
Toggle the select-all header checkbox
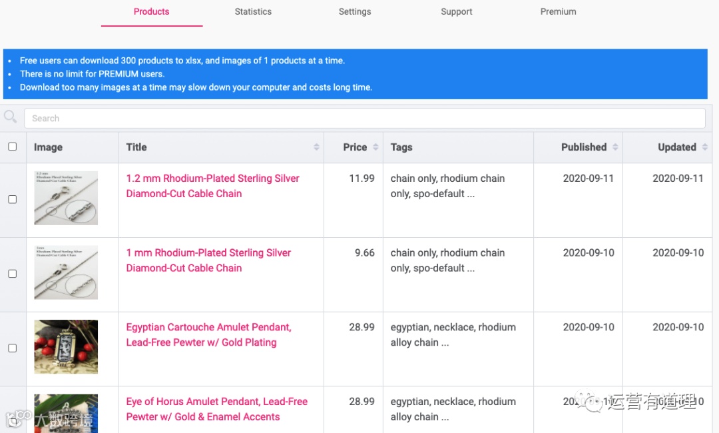click(13, 147)
